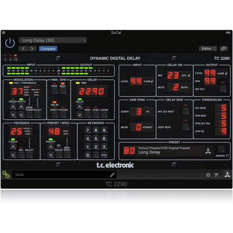Decrease DELAY time with down arrow

click(x=80, y=115)
